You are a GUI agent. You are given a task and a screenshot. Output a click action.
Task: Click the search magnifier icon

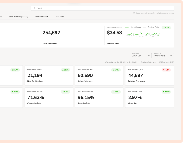pos(35,8)
